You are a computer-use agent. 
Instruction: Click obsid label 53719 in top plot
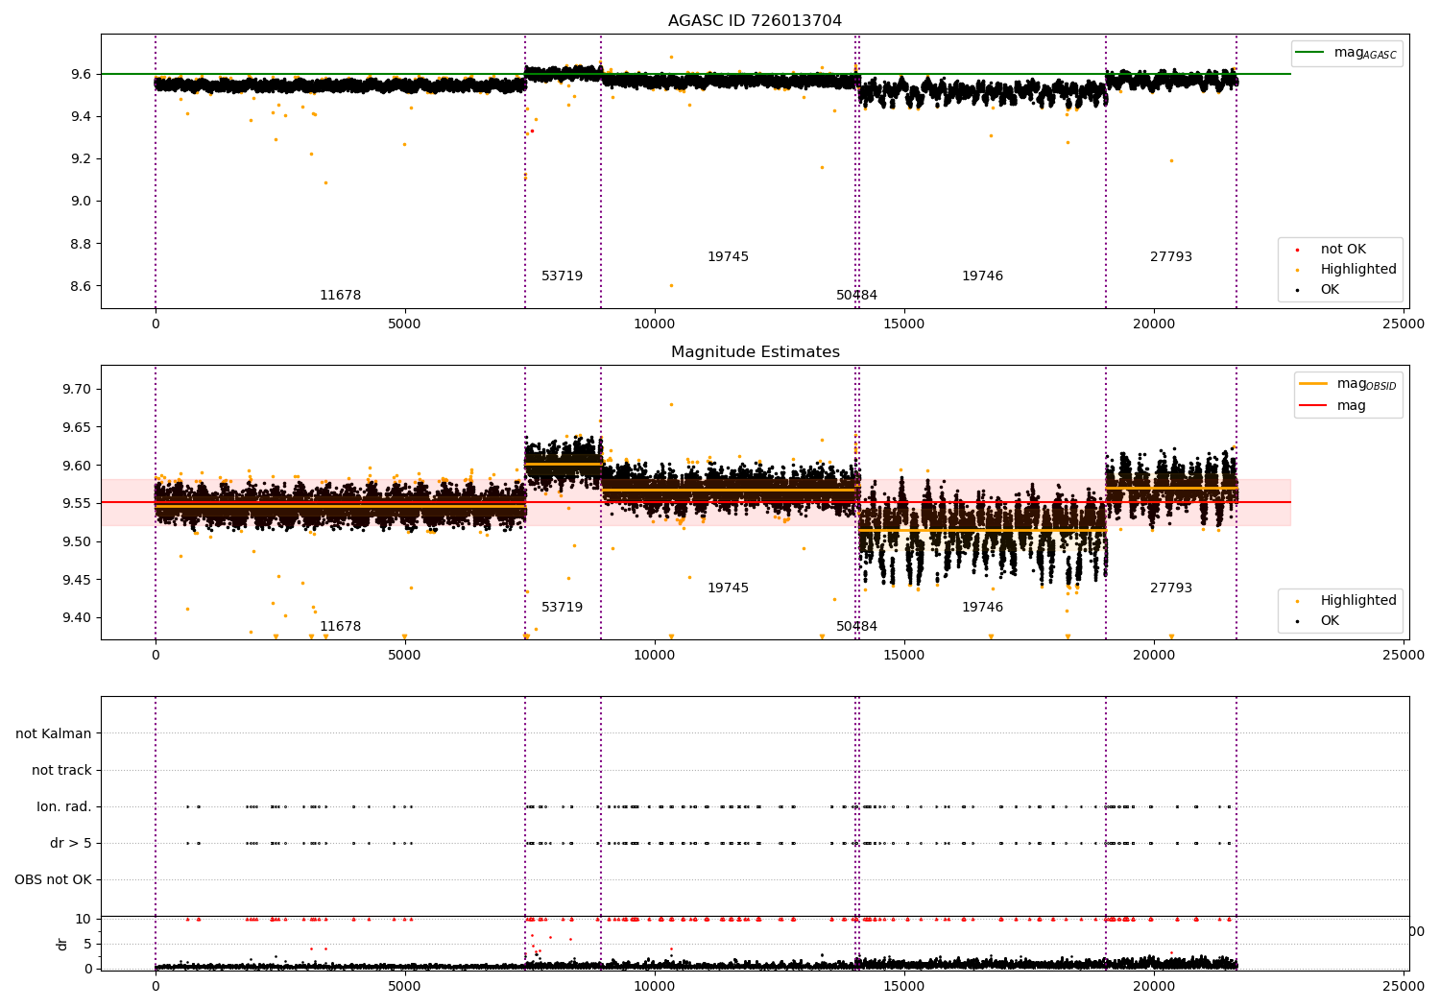pos(562,276)
